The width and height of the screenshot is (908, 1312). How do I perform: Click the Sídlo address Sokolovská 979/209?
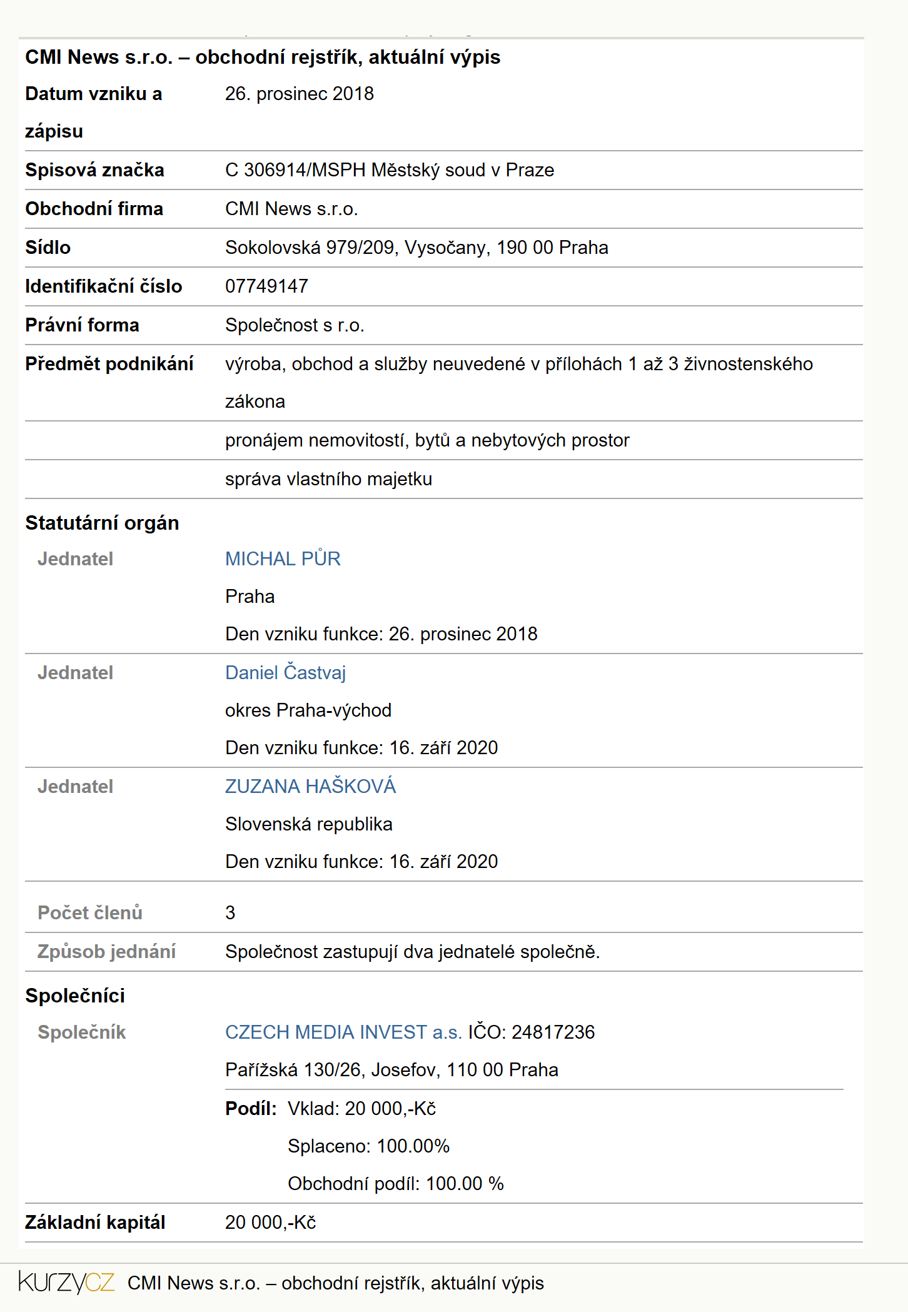coord(416,247)
